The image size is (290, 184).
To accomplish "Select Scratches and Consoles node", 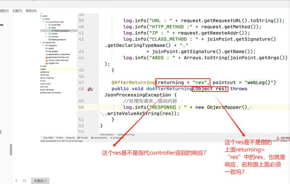I will coord(50,92).
